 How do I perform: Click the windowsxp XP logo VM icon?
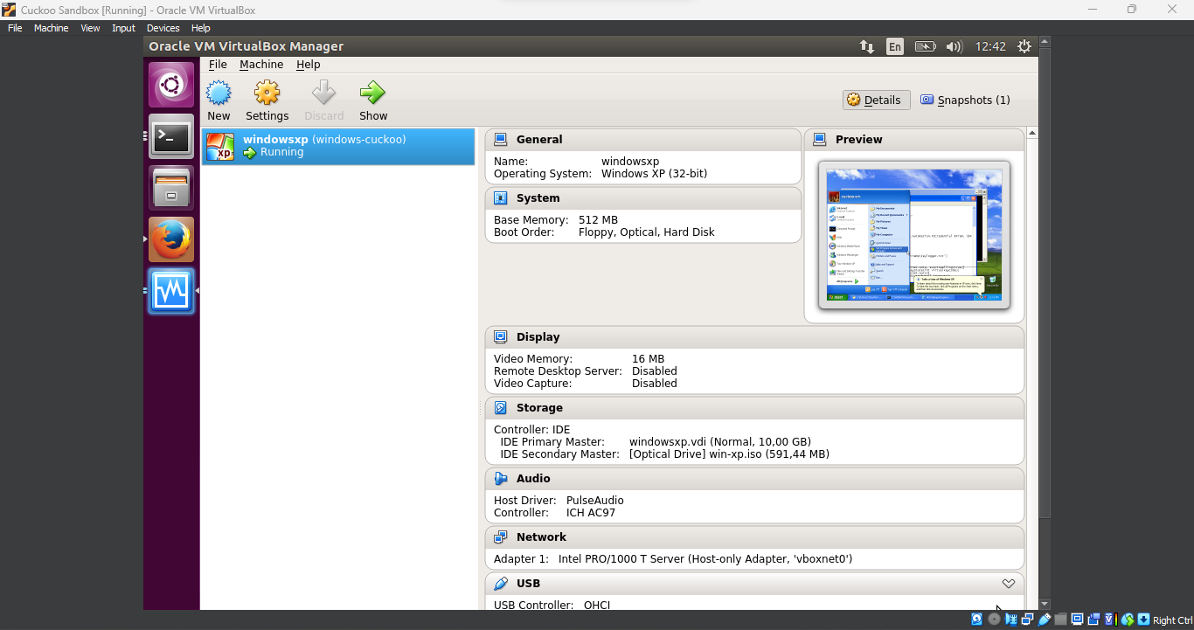pyautogui.click(x=219, y=147)
